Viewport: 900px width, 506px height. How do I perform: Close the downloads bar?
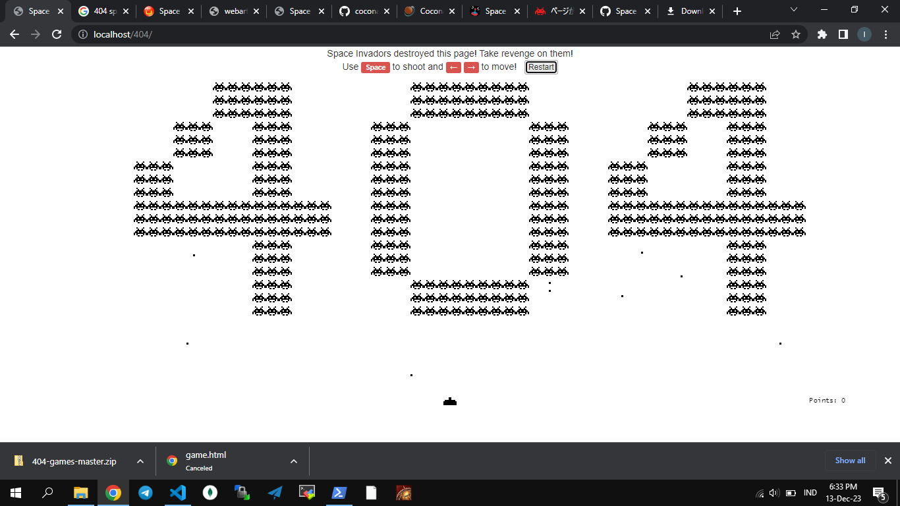point(887,461)
